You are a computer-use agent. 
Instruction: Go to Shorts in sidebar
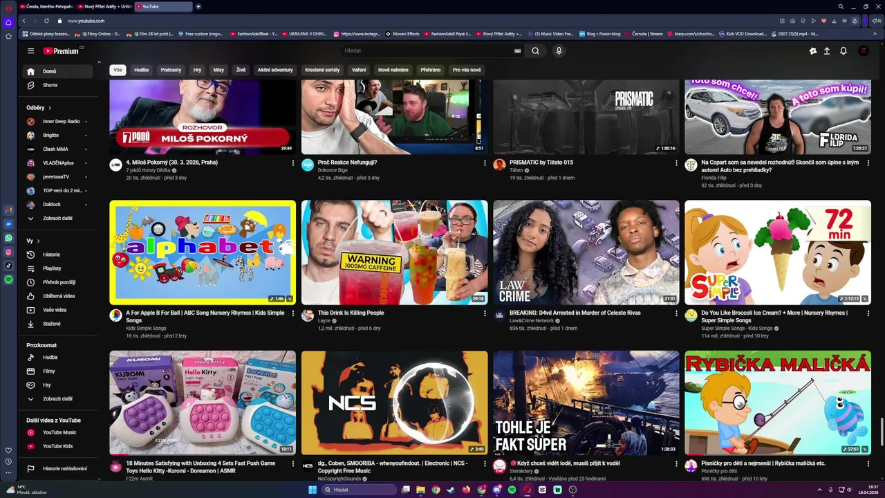[58, 85]
